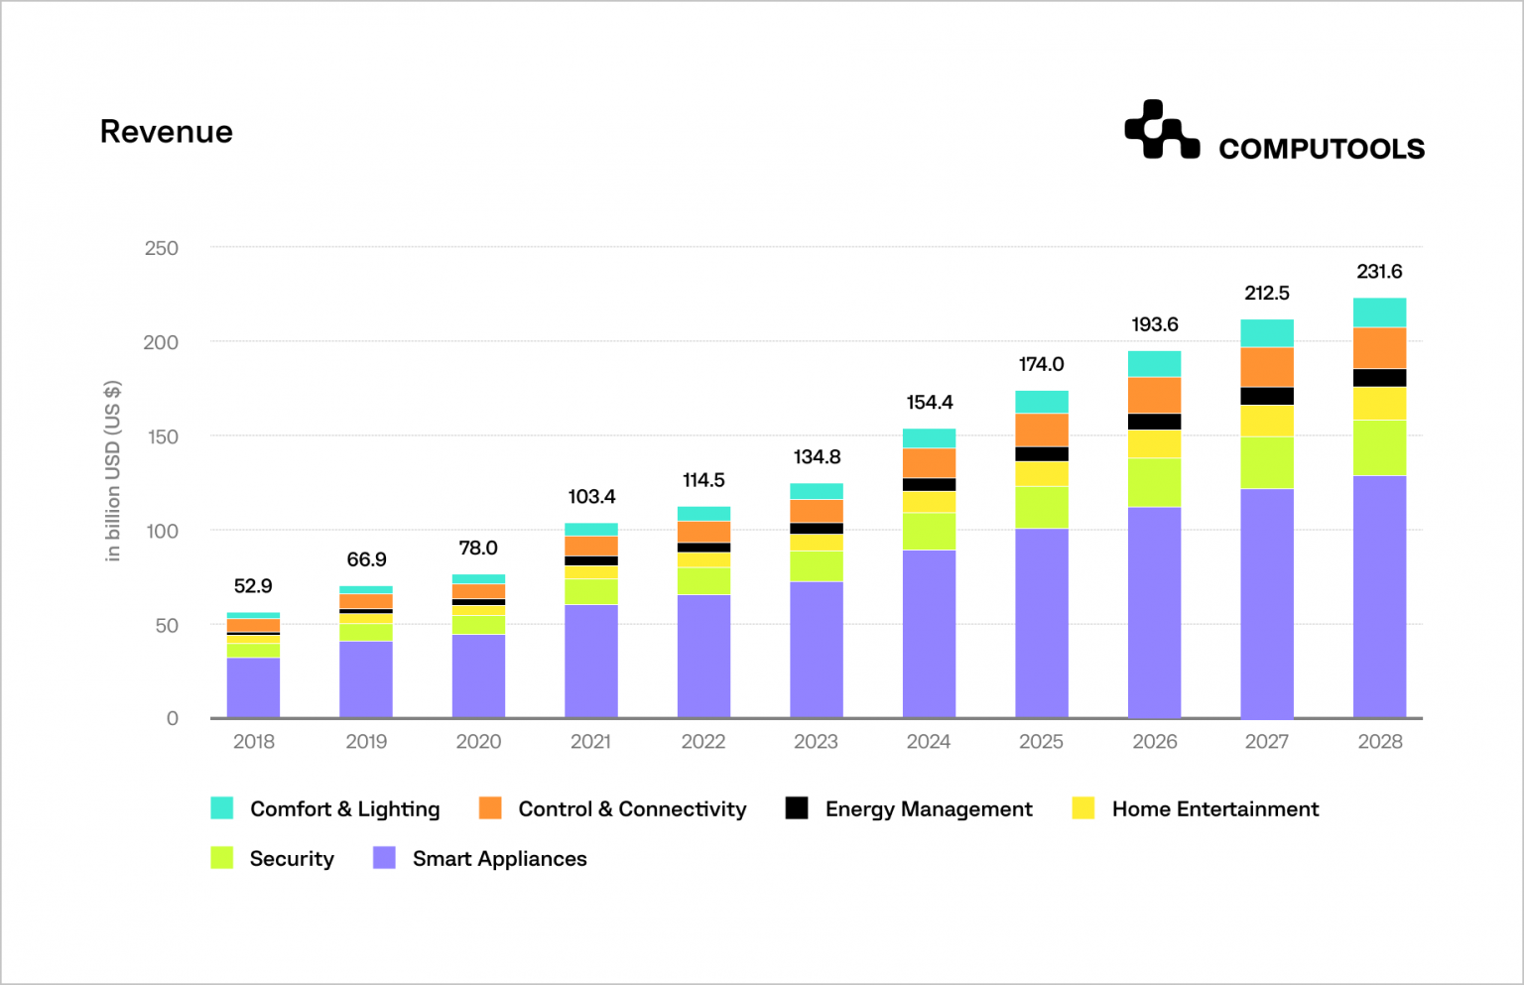This screenshot has height=985, width=1524.
Task: Click the 231.6 total value label
Action: click(1380, 271)
